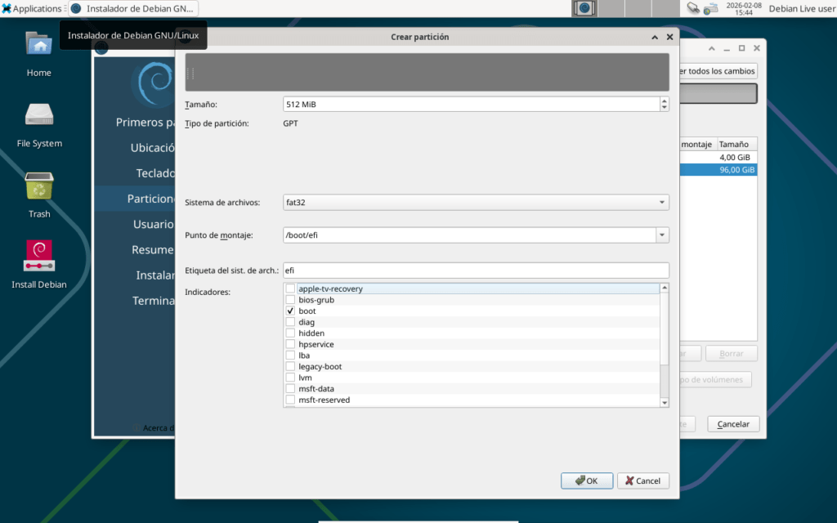Click the Etiqueta del sist. de arch. field
Image resolution: width=837 pixels, height=523 pixels.
(x=476, y=270)
